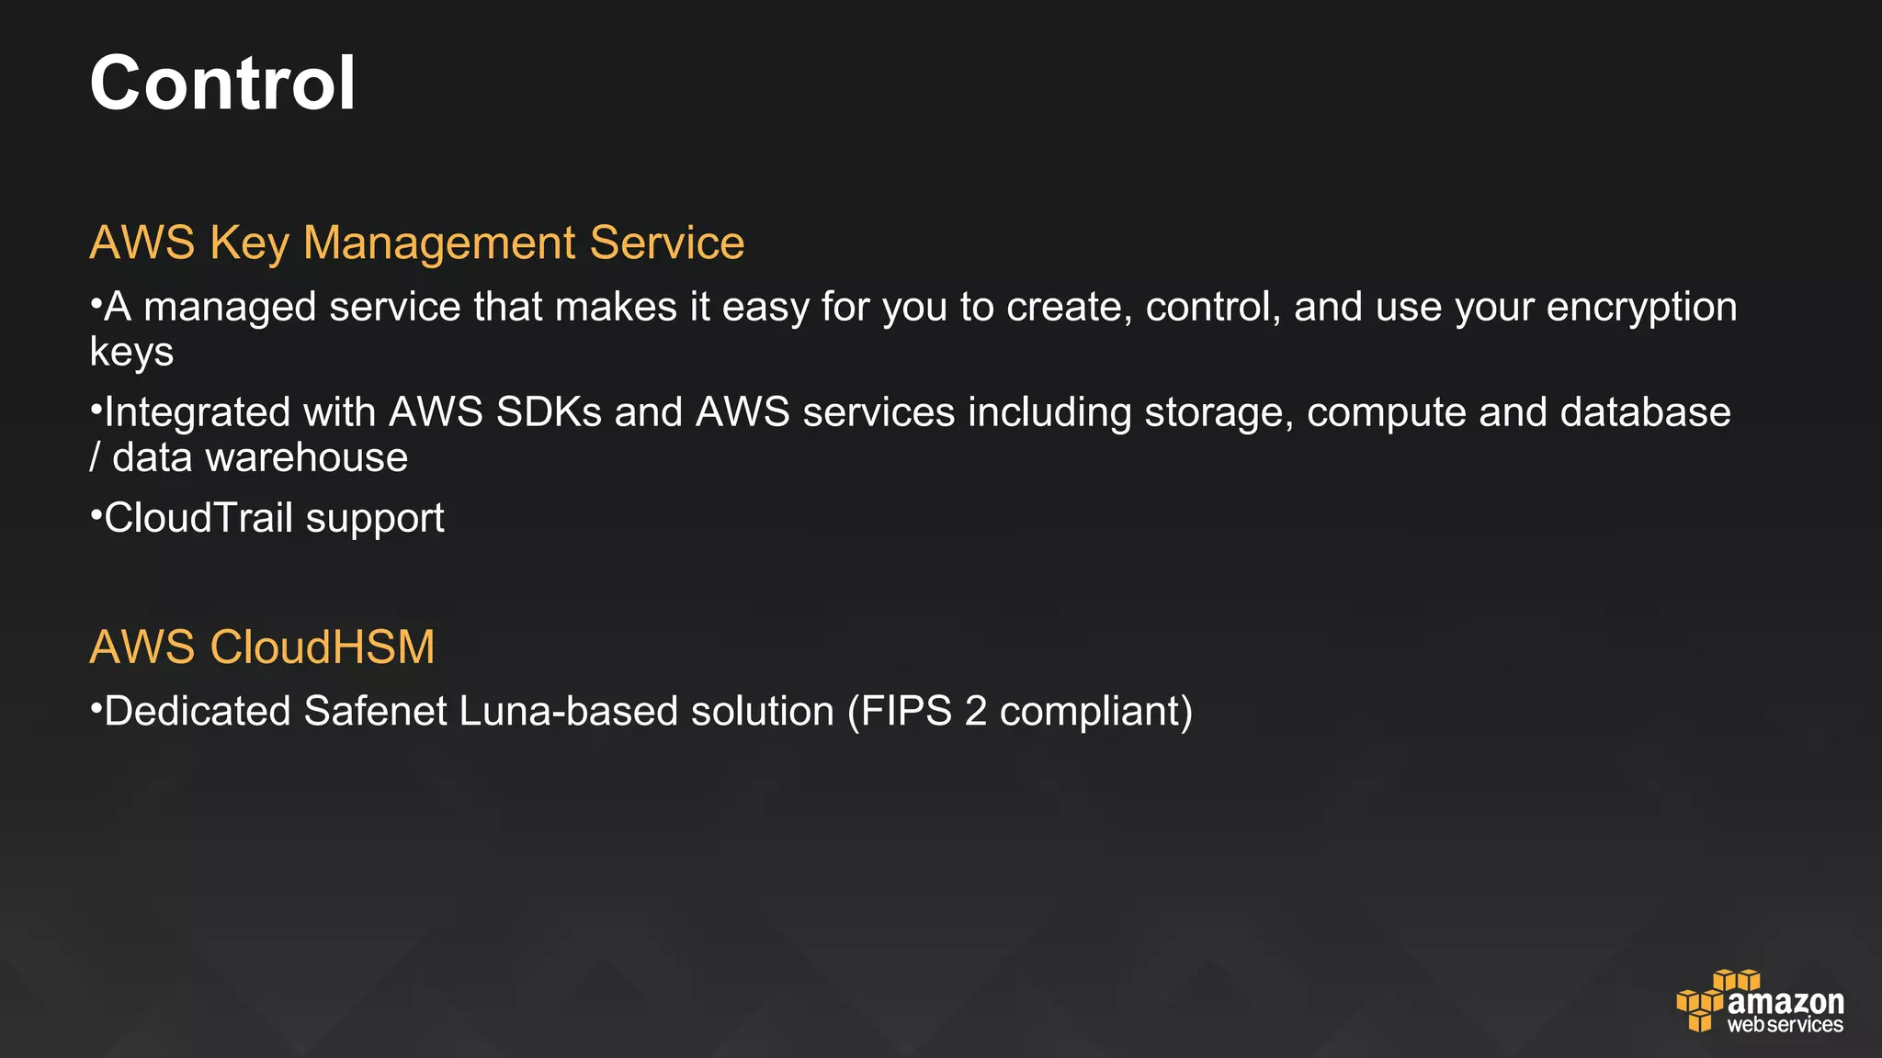
Task: Click 'storage, compute and database' phrase
Action: (x=1438, y=413)
